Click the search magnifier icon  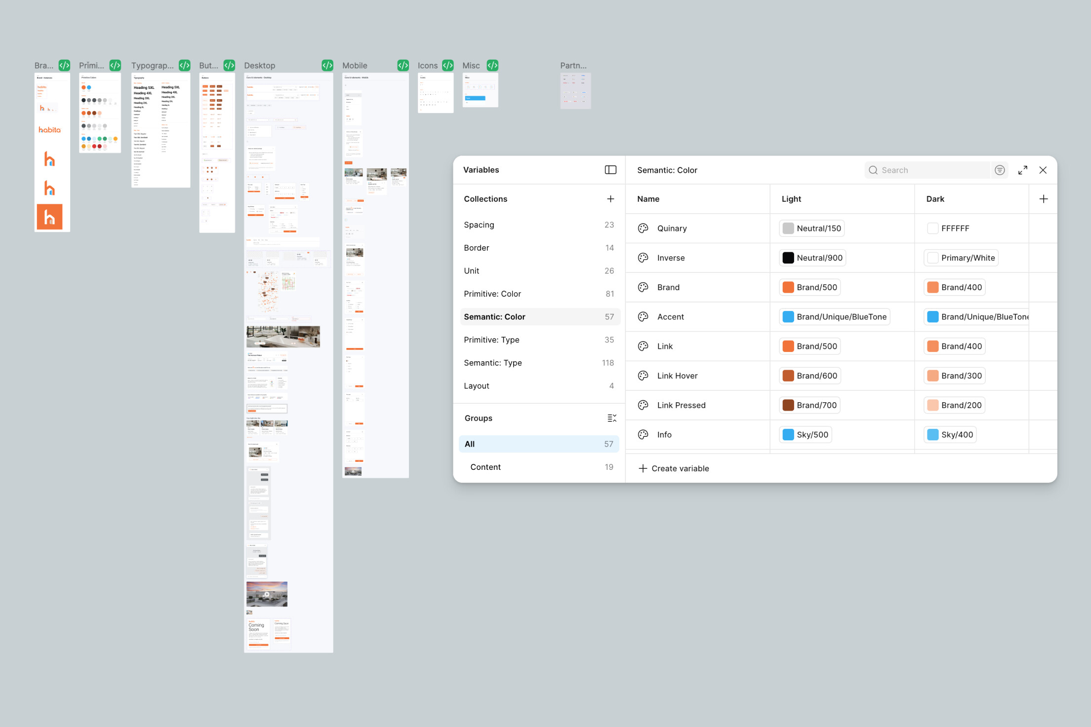pos(873,170)
